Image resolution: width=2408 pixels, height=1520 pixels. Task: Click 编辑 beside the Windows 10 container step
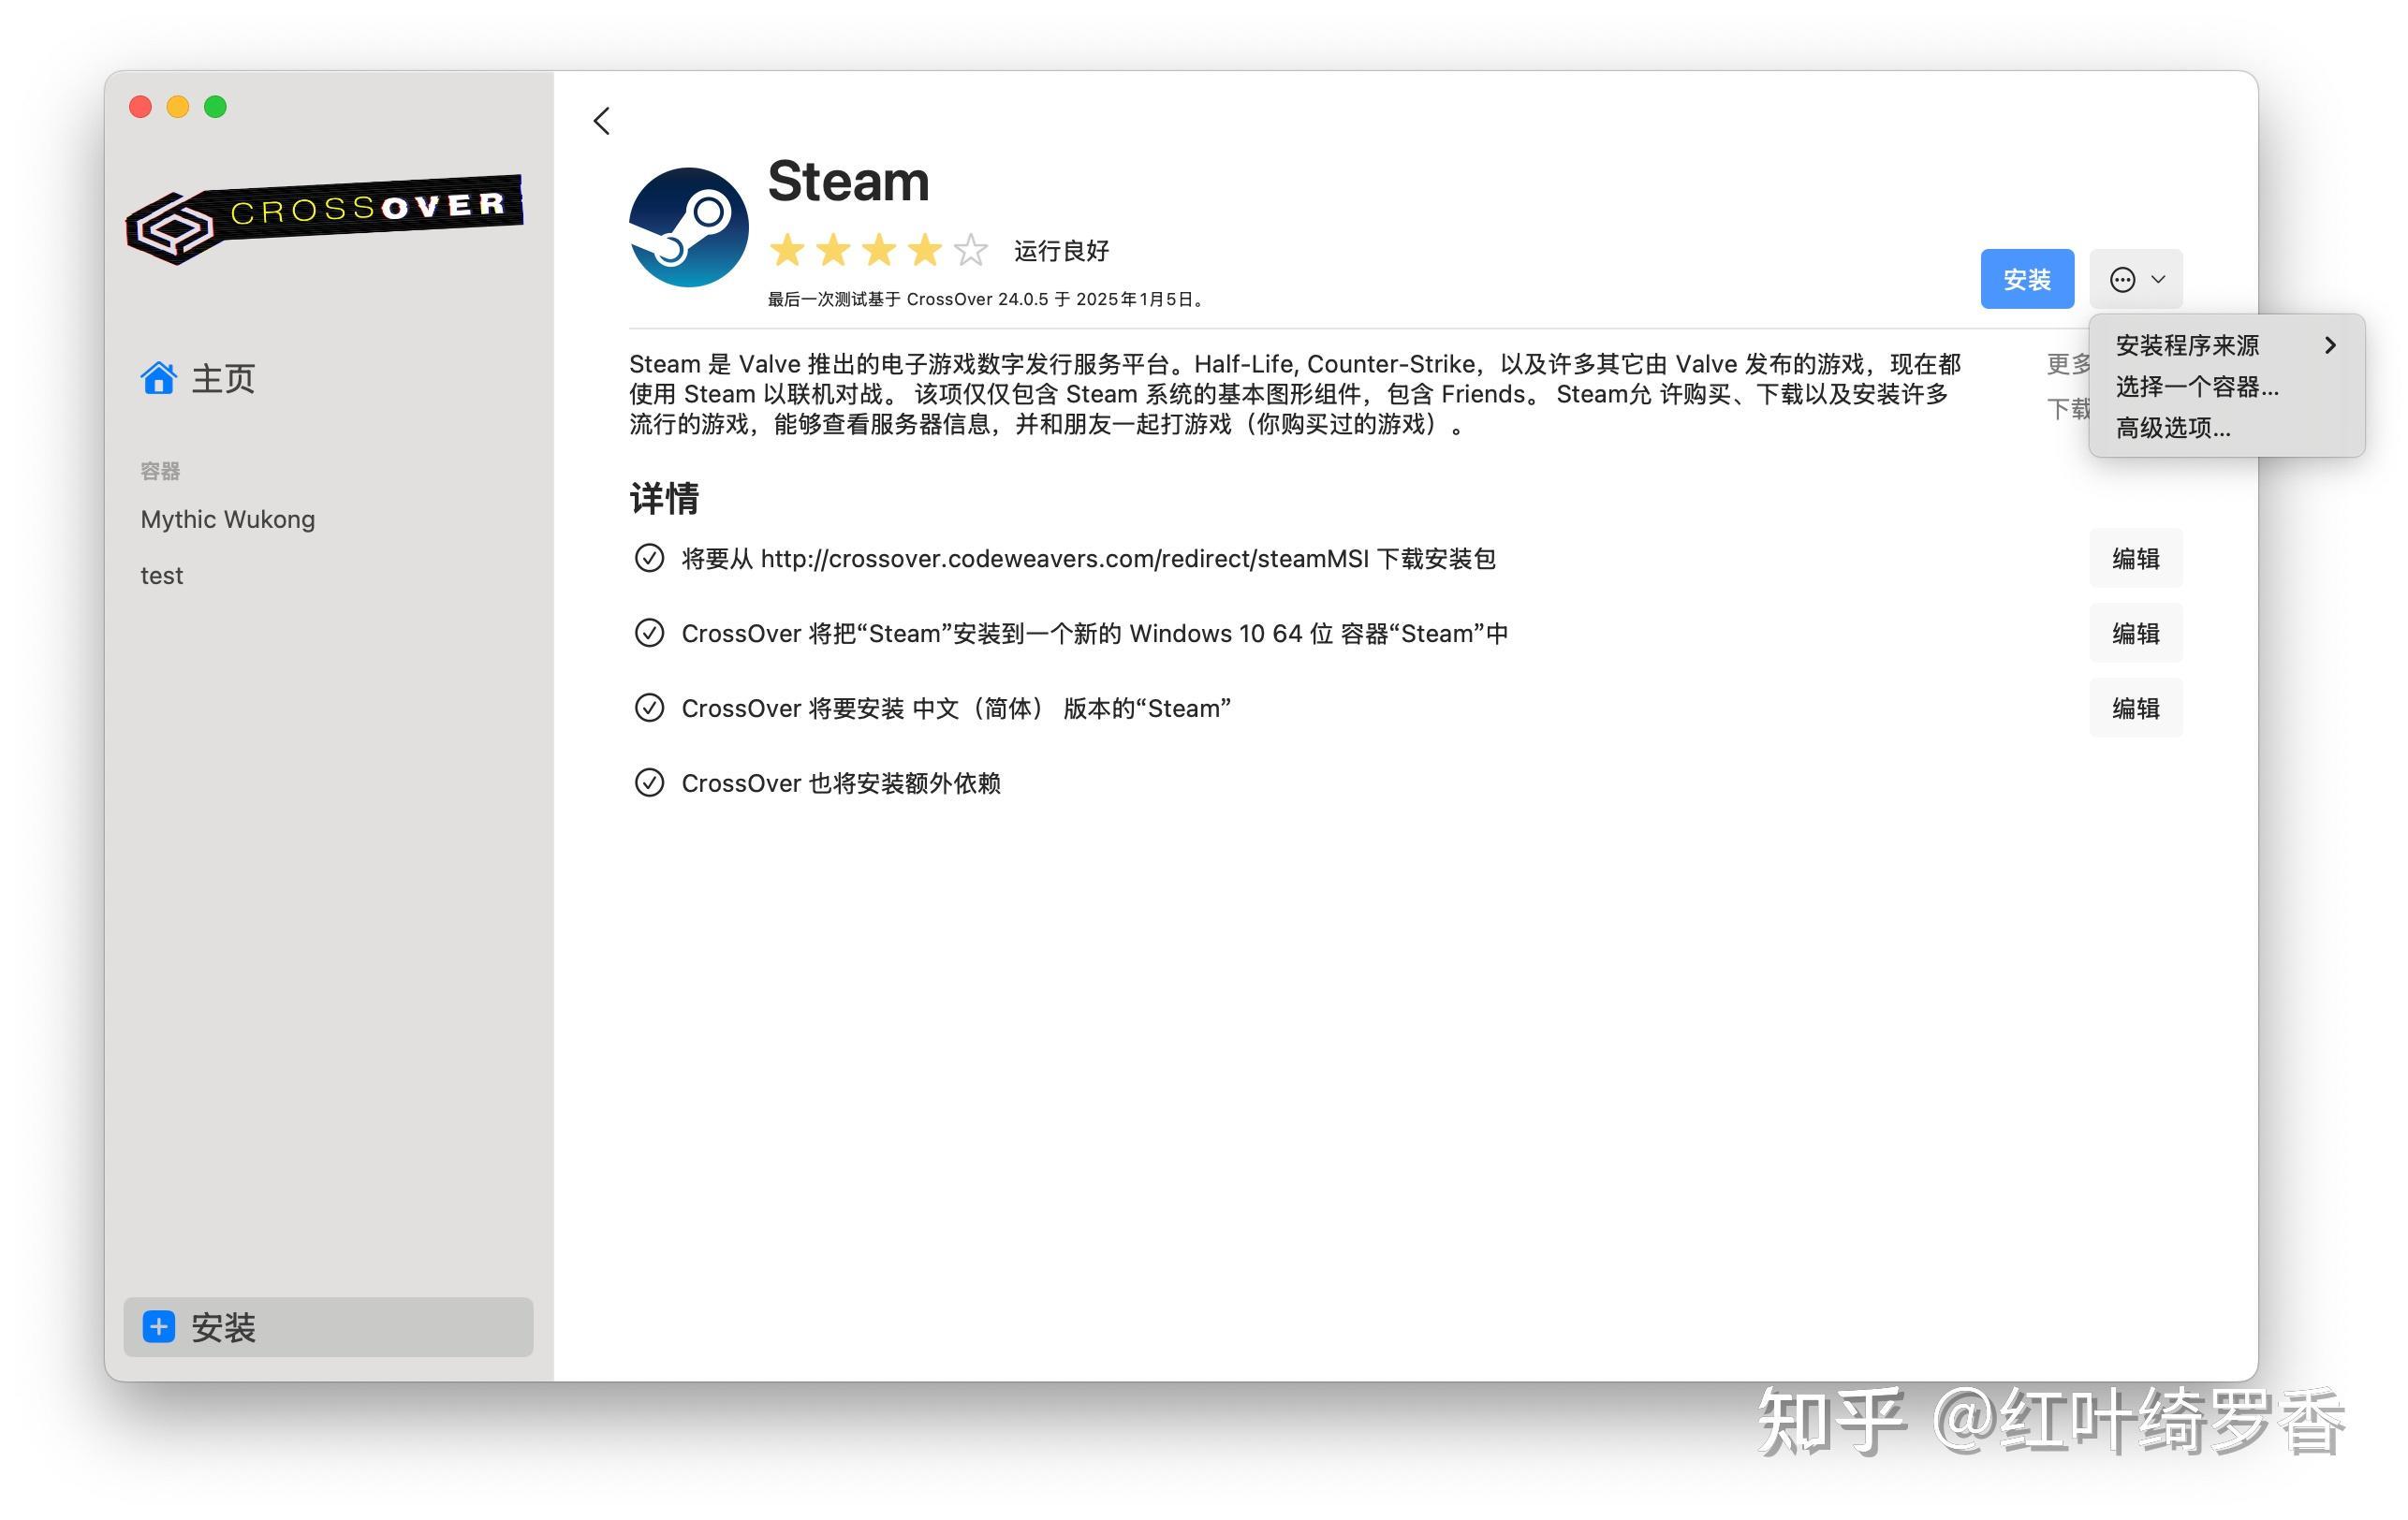[2136, 633]
